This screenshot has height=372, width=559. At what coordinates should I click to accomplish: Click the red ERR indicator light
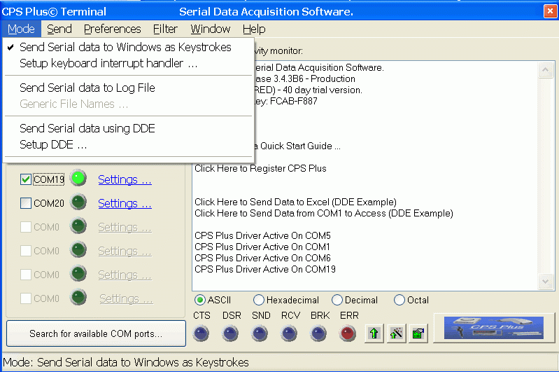[x=348, y=333]
